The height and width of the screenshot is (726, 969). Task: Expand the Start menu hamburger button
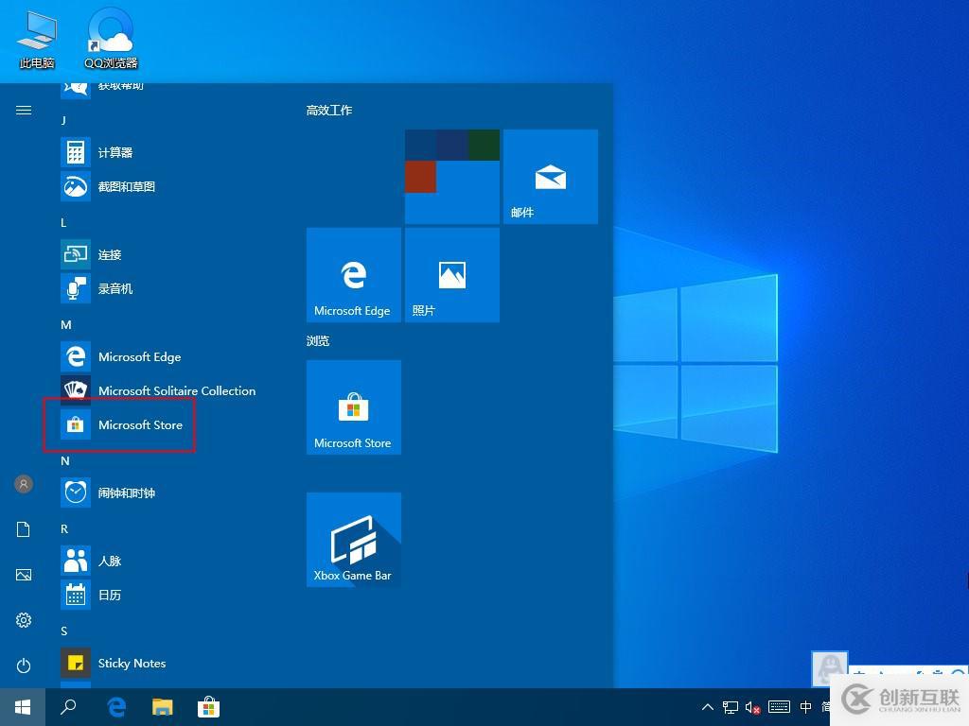tap(24, 111)
